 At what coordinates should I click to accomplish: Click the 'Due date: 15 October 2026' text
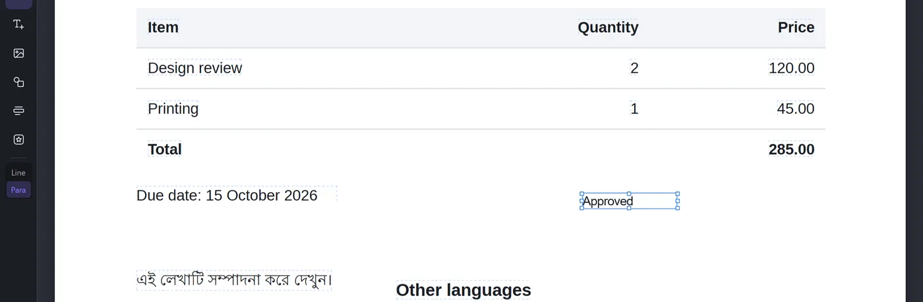click(227, 195)
